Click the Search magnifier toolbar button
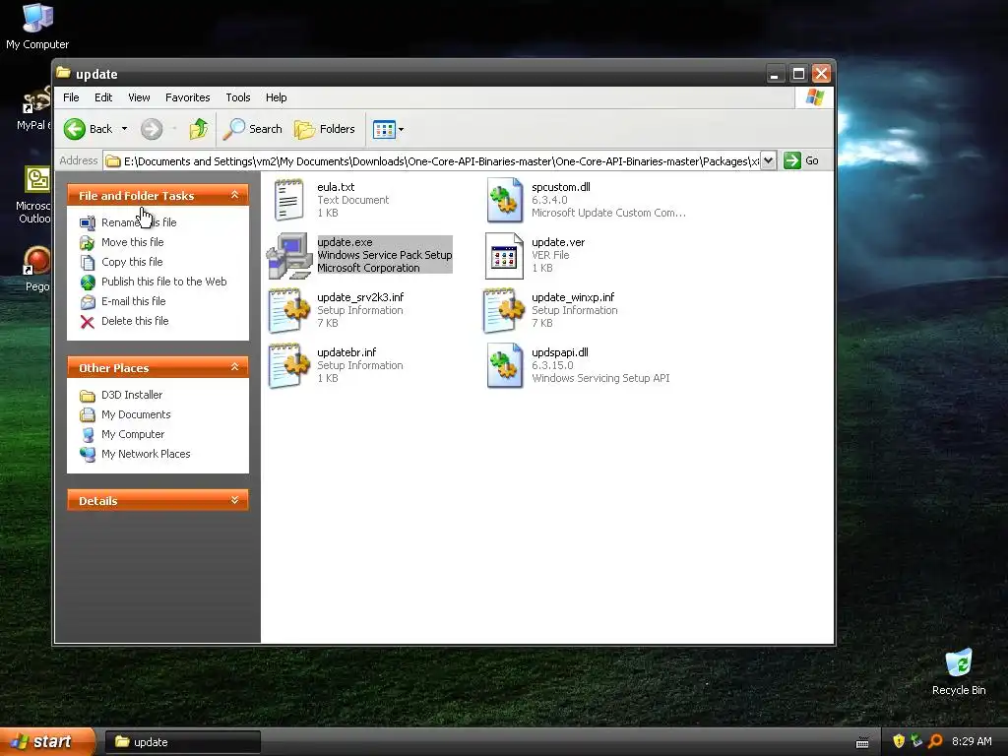The height and width of the screenshot is (756, 1008). point(253,129)
